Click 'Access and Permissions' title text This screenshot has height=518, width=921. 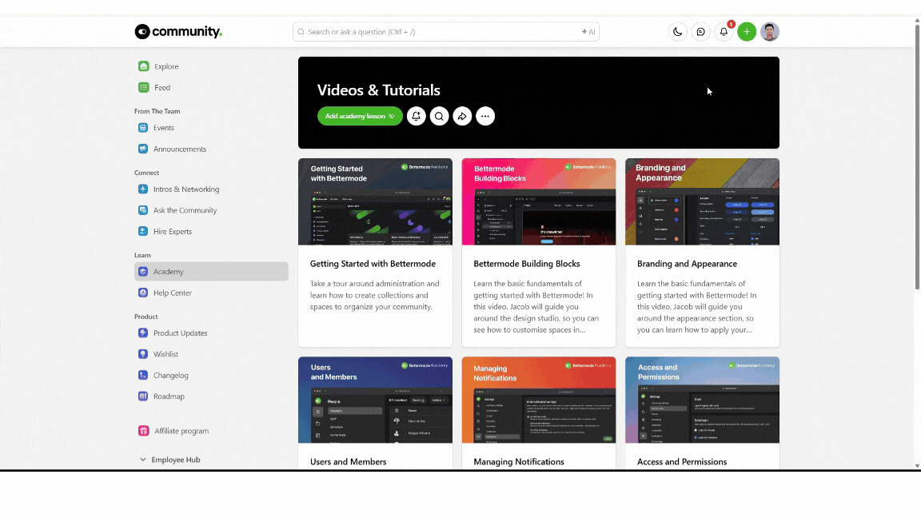coord(682,461)
